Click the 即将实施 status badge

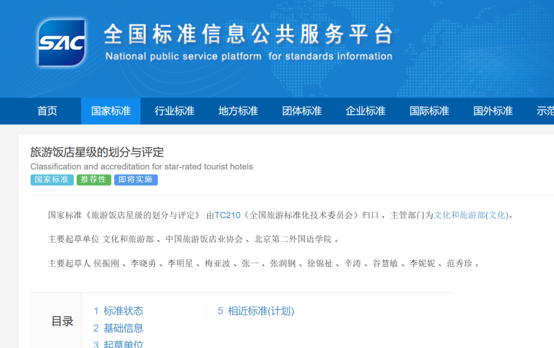(136, 180)
